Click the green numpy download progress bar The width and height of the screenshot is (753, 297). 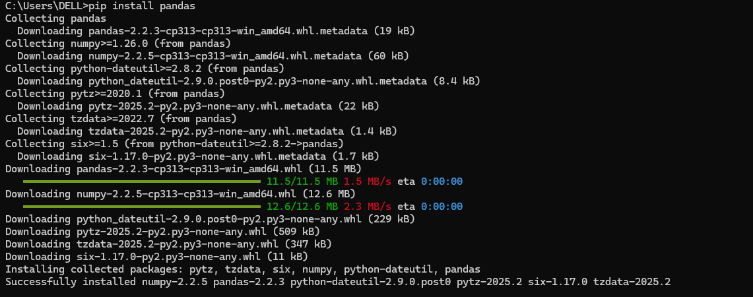point(142,207)
